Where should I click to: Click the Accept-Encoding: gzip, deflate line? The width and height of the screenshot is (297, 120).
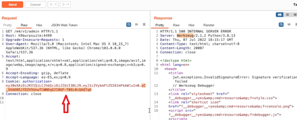coord(37,73)
